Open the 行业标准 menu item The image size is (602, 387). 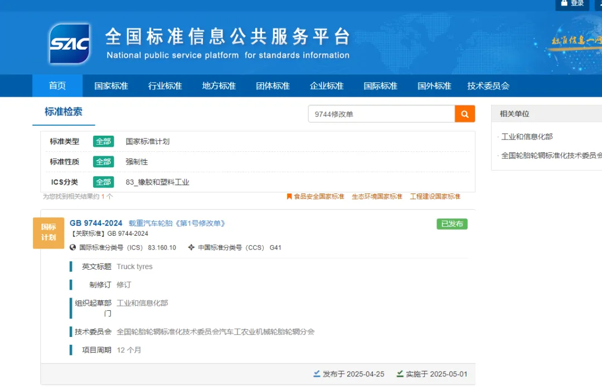[x=165, y=86]
